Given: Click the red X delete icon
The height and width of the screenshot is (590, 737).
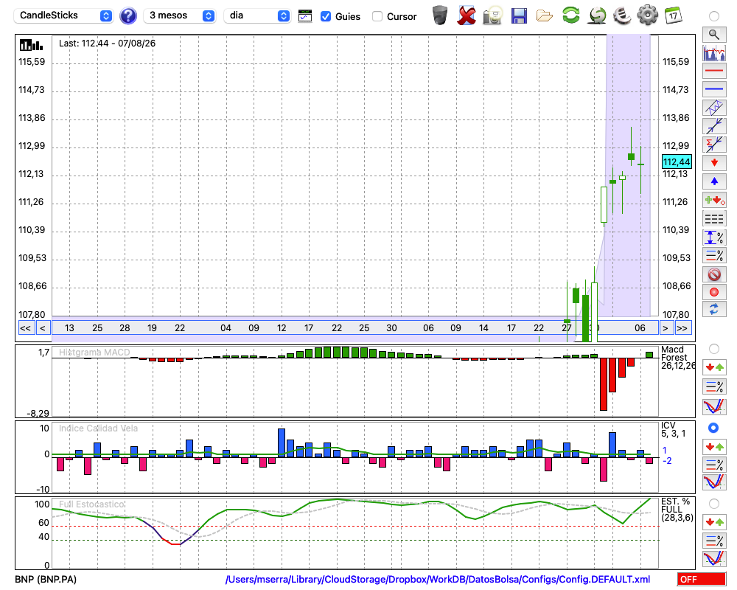Looking at the screenshot, I should [467, 15].
